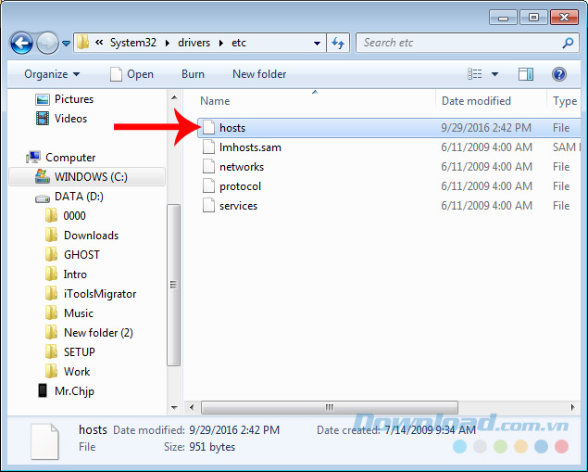Click etc segment in address bar
Image resolution: width=588 pixels, height=472 pixels.
239,43
